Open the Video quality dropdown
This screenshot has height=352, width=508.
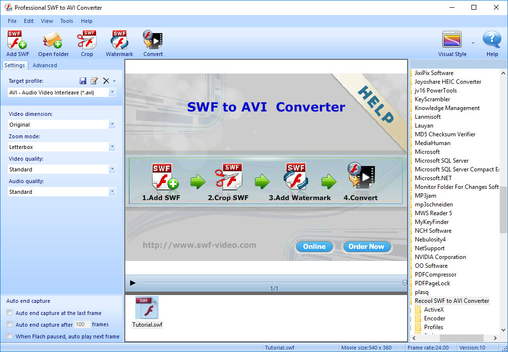(x=112, y=169)
